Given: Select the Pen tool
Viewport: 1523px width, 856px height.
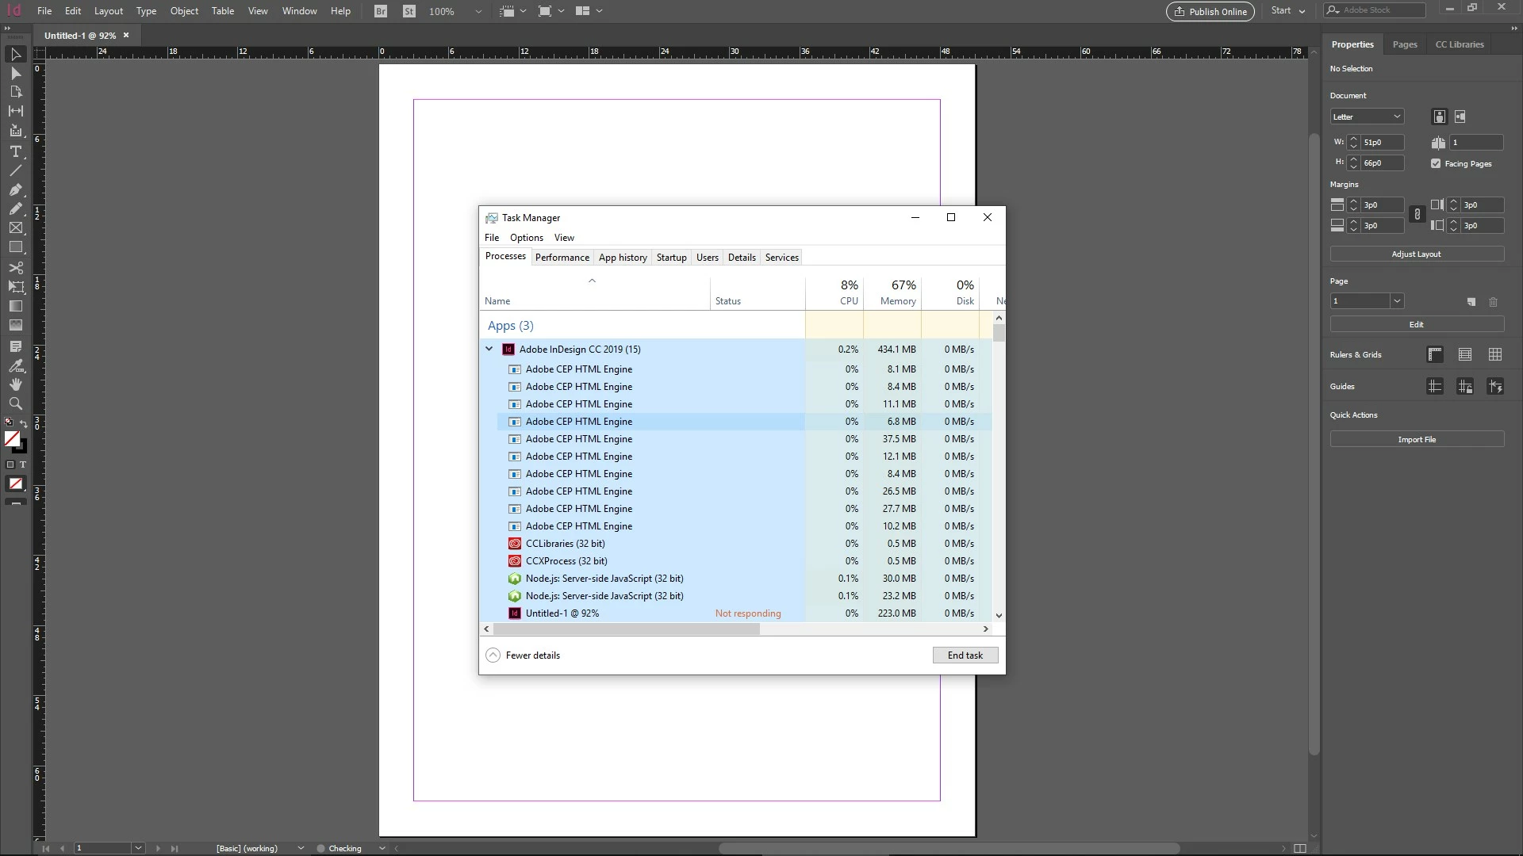Looking at the screenshot, I should pyautogui.click(x=15, y=190).
